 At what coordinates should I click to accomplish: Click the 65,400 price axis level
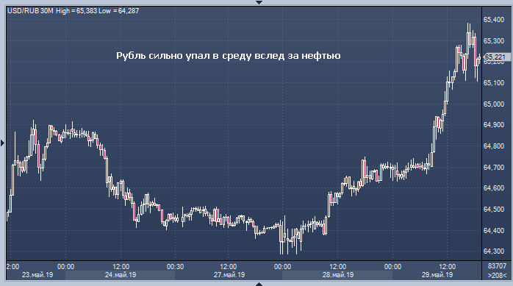494,20
